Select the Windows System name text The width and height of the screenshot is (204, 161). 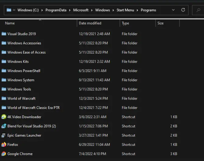(x=21, y=80)
